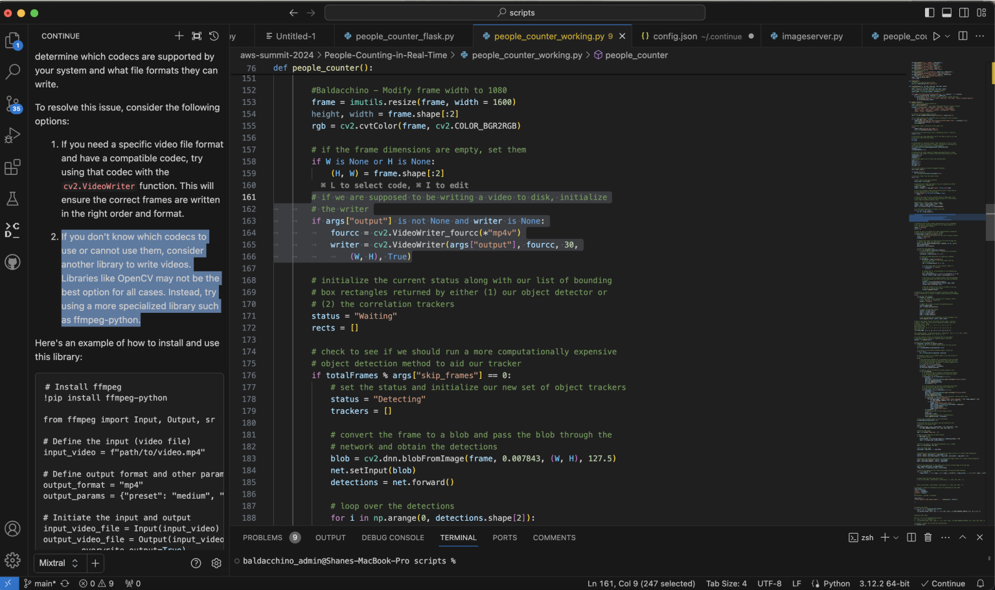Open branch picker via main* status item
995x590 pixels.
click(x=40, y=584)
